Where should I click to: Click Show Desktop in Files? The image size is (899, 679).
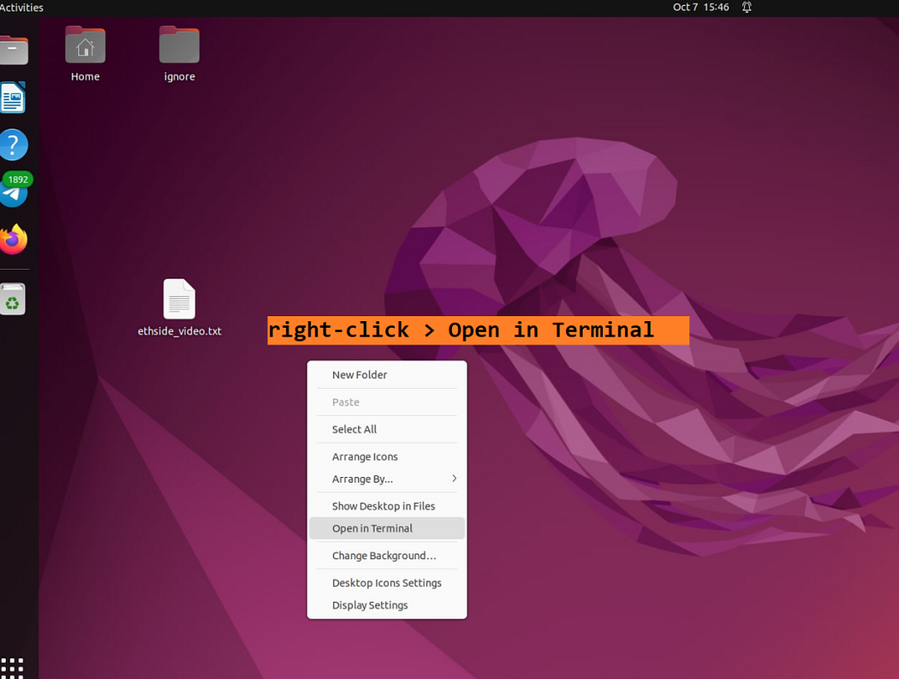384,507
